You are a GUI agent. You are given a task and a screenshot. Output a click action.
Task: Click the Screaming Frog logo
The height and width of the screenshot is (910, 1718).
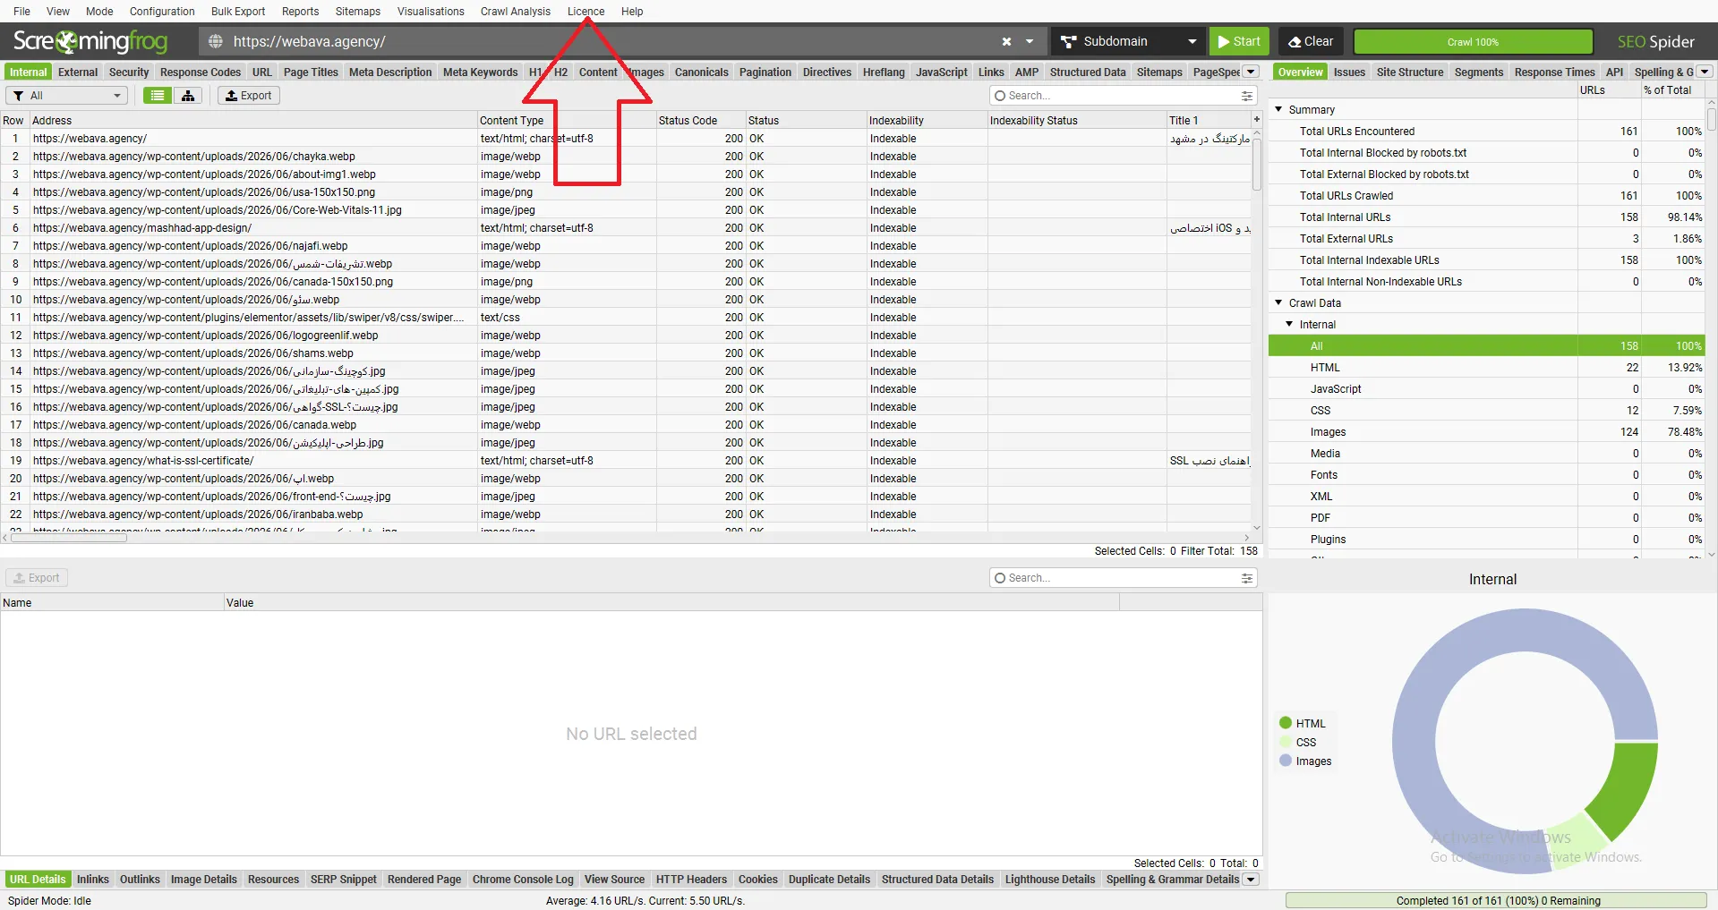(90, 41)
